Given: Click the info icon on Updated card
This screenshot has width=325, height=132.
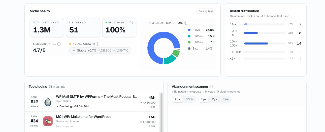Looking at the screenshot, I should pyautogui.click(x=131, y=23).
